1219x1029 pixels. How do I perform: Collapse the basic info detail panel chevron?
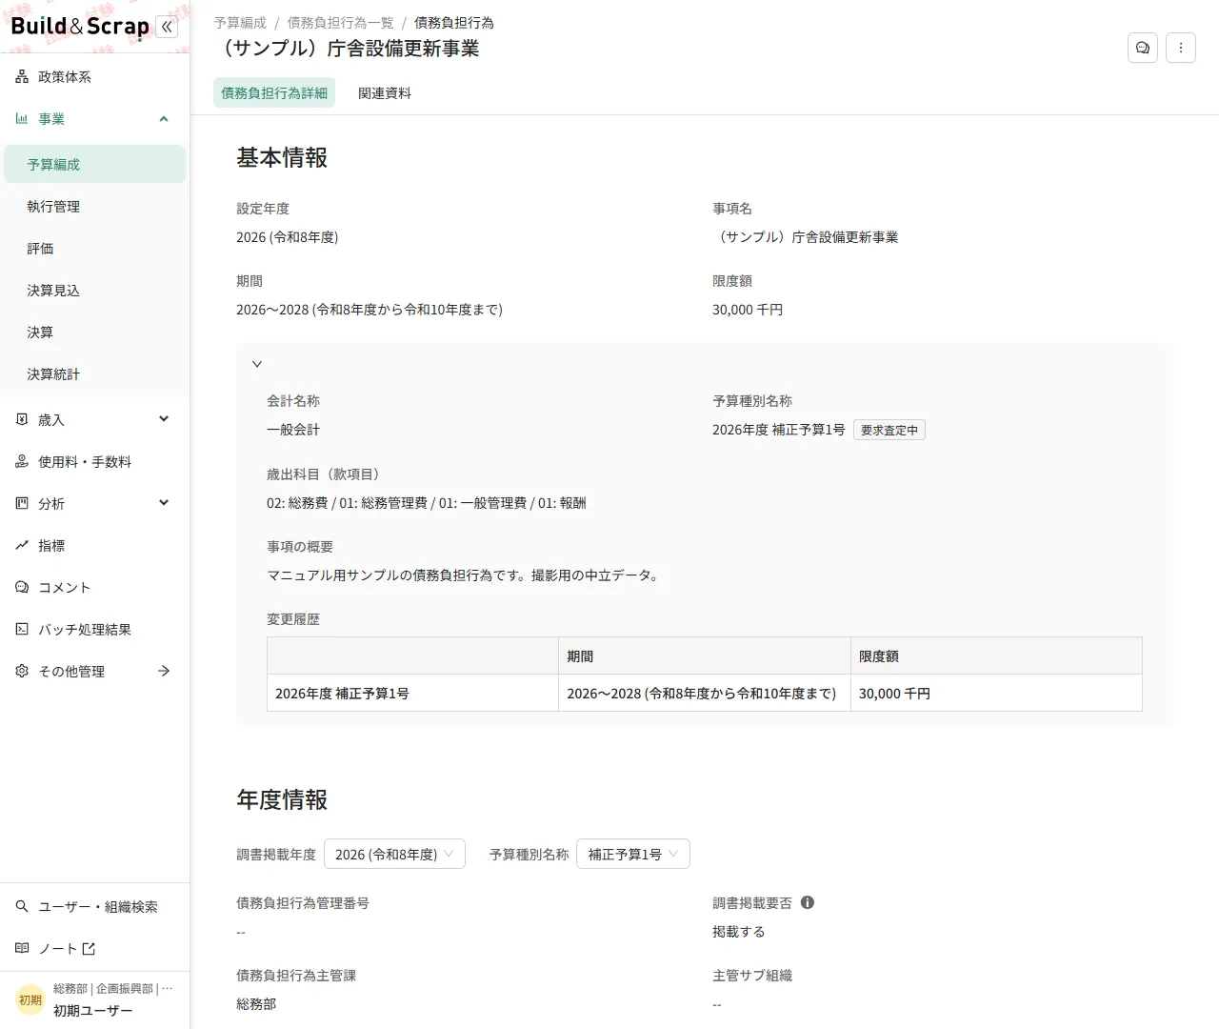(257, 364)
